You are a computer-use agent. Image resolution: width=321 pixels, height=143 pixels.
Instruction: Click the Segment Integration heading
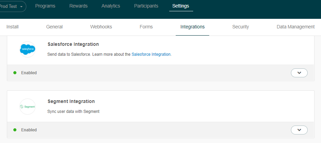pos(71,101)
